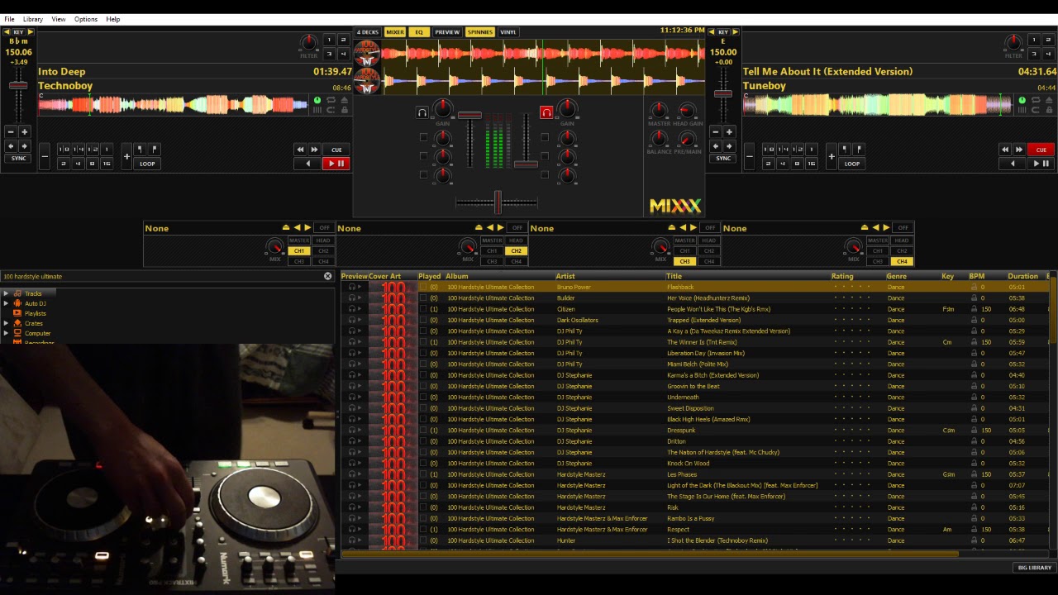Toggle VINYL control
The width and height of the screenshot is (1058, 595).
(508, 32)
